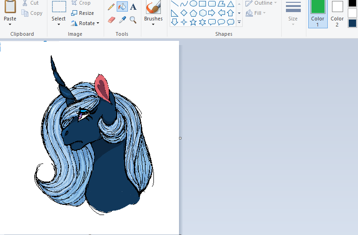The image size is (358, 235).
Task: Expand the Shapes gallery with the More arrow
Action: tap(239, 22)
